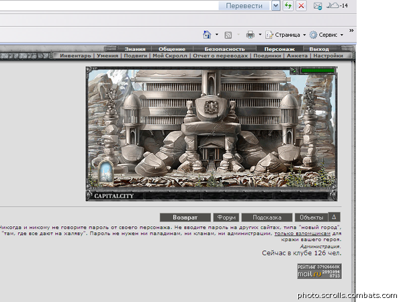The image size is (403, 302).
Task: Open the Сервис menu
Action: tap(326, 35)
